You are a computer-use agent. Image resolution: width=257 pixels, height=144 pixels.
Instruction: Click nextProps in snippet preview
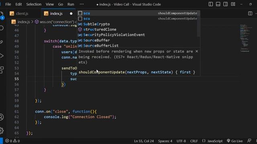(x=137, y=72)
